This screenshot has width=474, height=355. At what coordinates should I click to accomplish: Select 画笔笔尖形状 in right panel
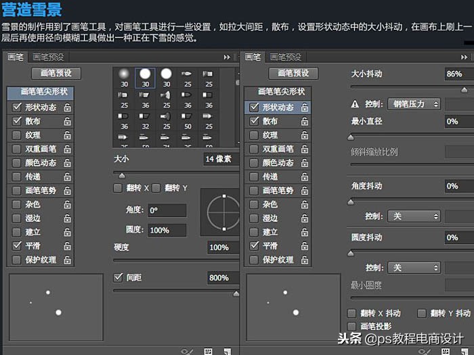pos(278,93)
